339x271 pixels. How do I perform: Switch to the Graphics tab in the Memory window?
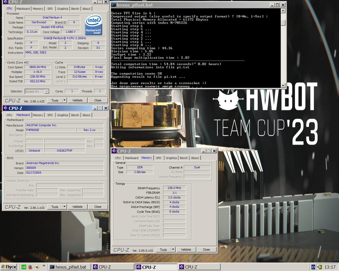point(171,158)
